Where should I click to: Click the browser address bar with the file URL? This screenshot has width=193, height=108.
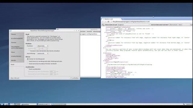pos(151,22)
